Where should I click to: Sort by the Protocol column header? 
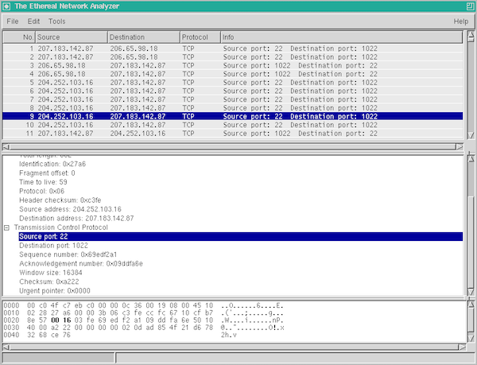[x=200, y=37]
